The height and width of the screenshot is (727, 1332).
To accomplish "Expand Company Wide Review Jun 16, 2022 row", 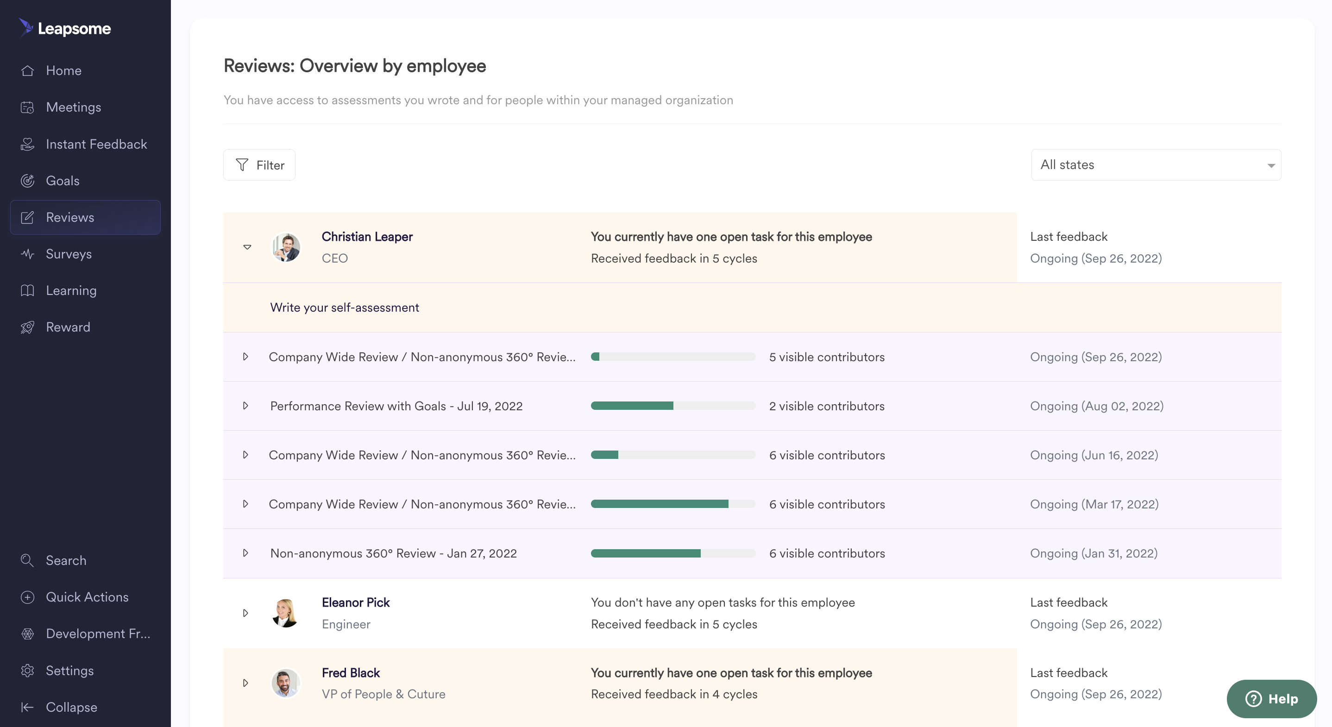I will [x=245, y=455].
